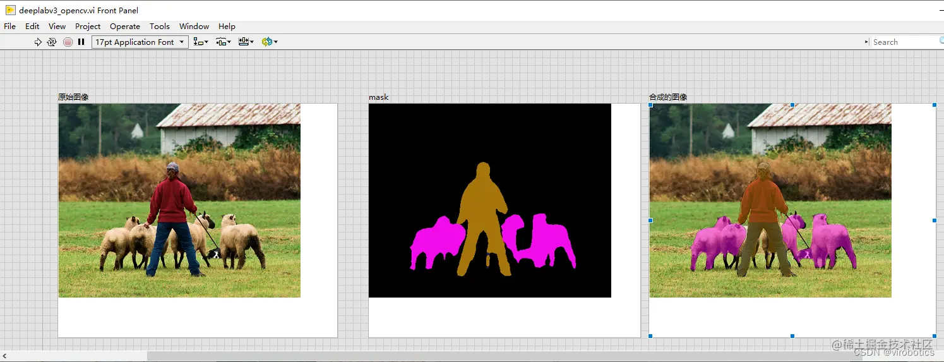Open the 17pt Application Font dropdown
The height and width of the screenshot is (362, 944).
[140, 42]
